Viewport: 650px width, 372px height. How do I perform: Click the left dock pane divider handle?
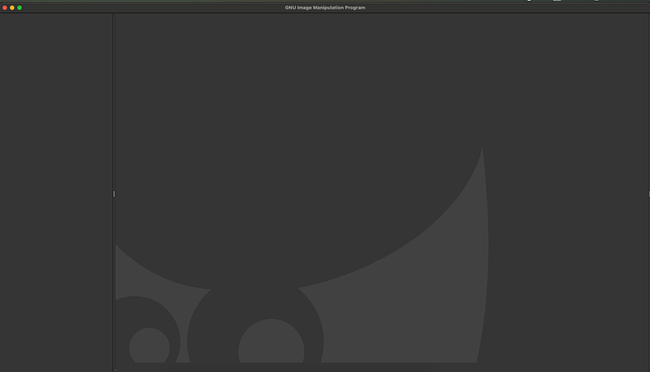(114, 194)
